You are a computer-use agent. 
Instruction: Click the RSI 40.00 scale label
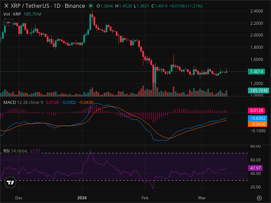[255, 174]
